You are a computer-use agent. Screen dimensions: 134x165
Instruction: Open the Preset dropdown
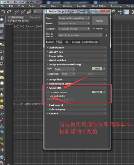tap(74, 23)
